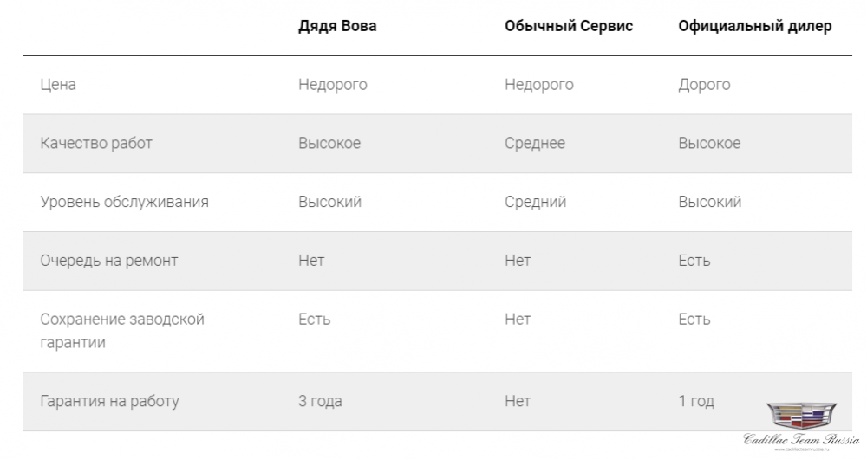Click the Качество работ row label
The height and width of the screenshot is (459, 867).
[96, 144]
